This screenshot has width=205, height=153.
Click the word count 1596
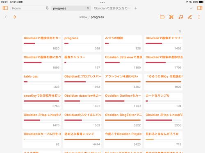click(x=56, y=68)
